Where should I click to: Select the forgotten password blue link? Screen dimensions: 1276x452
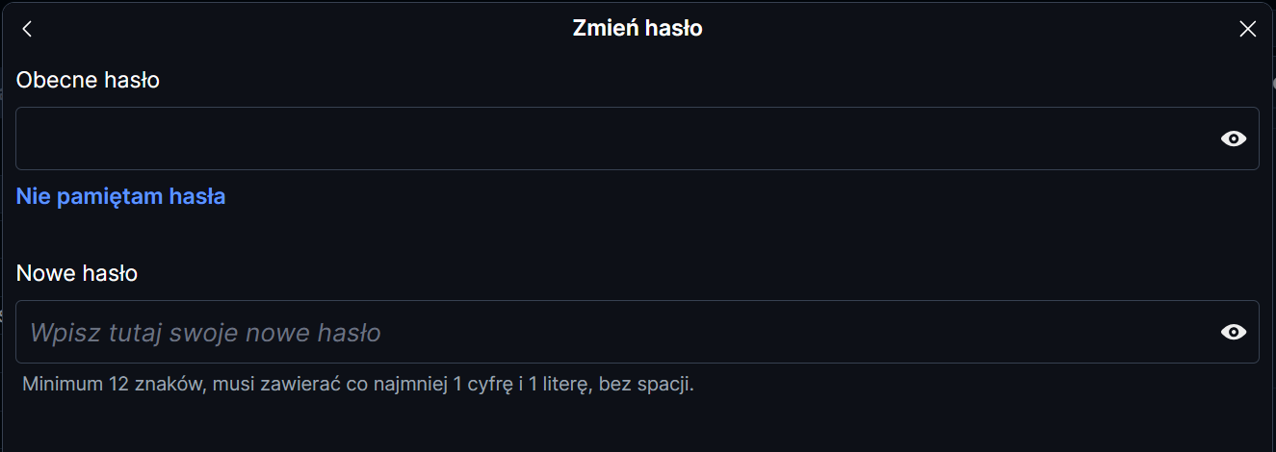120,197
